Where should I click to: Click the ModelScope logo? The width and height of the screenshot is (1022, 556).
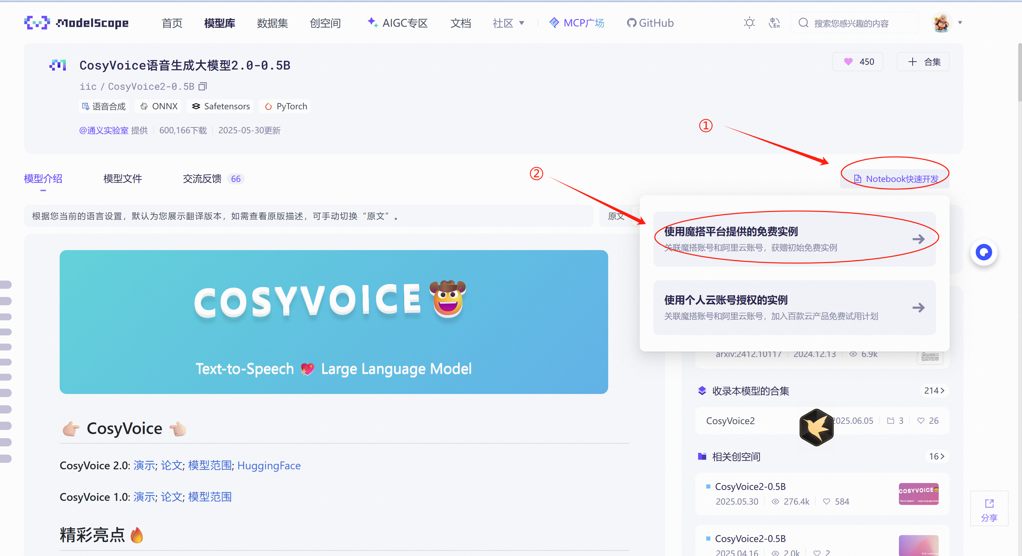tap(76, 23)
